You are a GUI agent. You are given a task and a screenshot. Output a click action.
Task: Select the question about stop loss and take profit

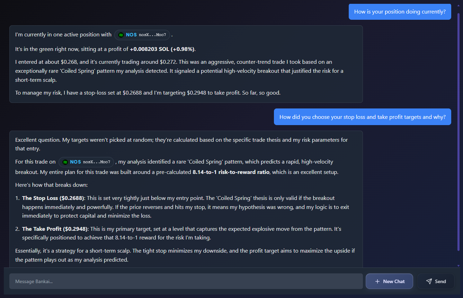click(x=362, y=117)
